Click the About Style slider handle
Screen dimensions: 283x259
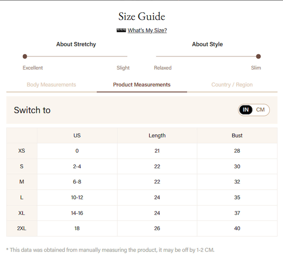pos(258,56)
